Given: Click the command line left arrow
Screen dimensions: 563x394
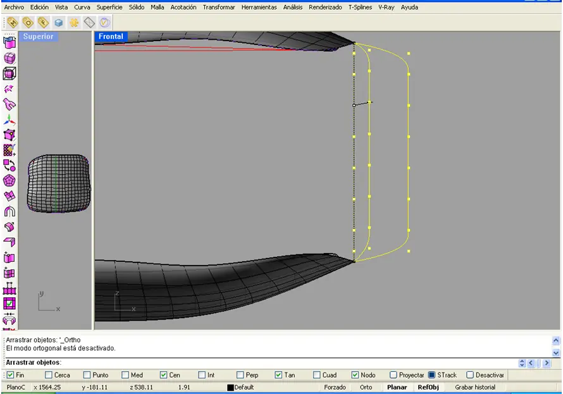Looking at the screenshot, I should (531, 363).
